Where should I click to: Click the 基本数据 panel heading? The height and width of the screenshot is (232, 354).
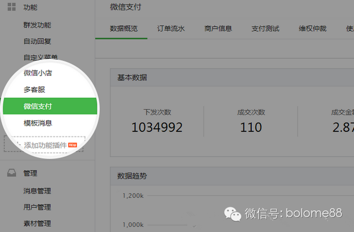(132, 77)
